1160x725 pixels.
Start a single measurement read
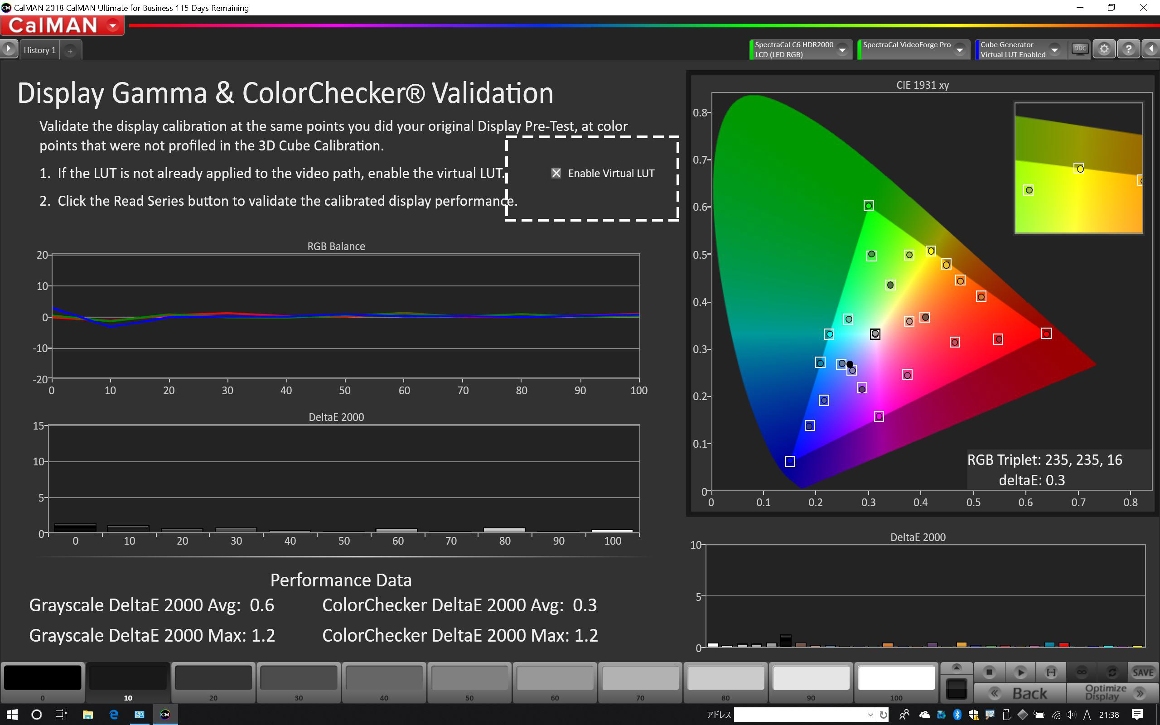coord(1020,672)
